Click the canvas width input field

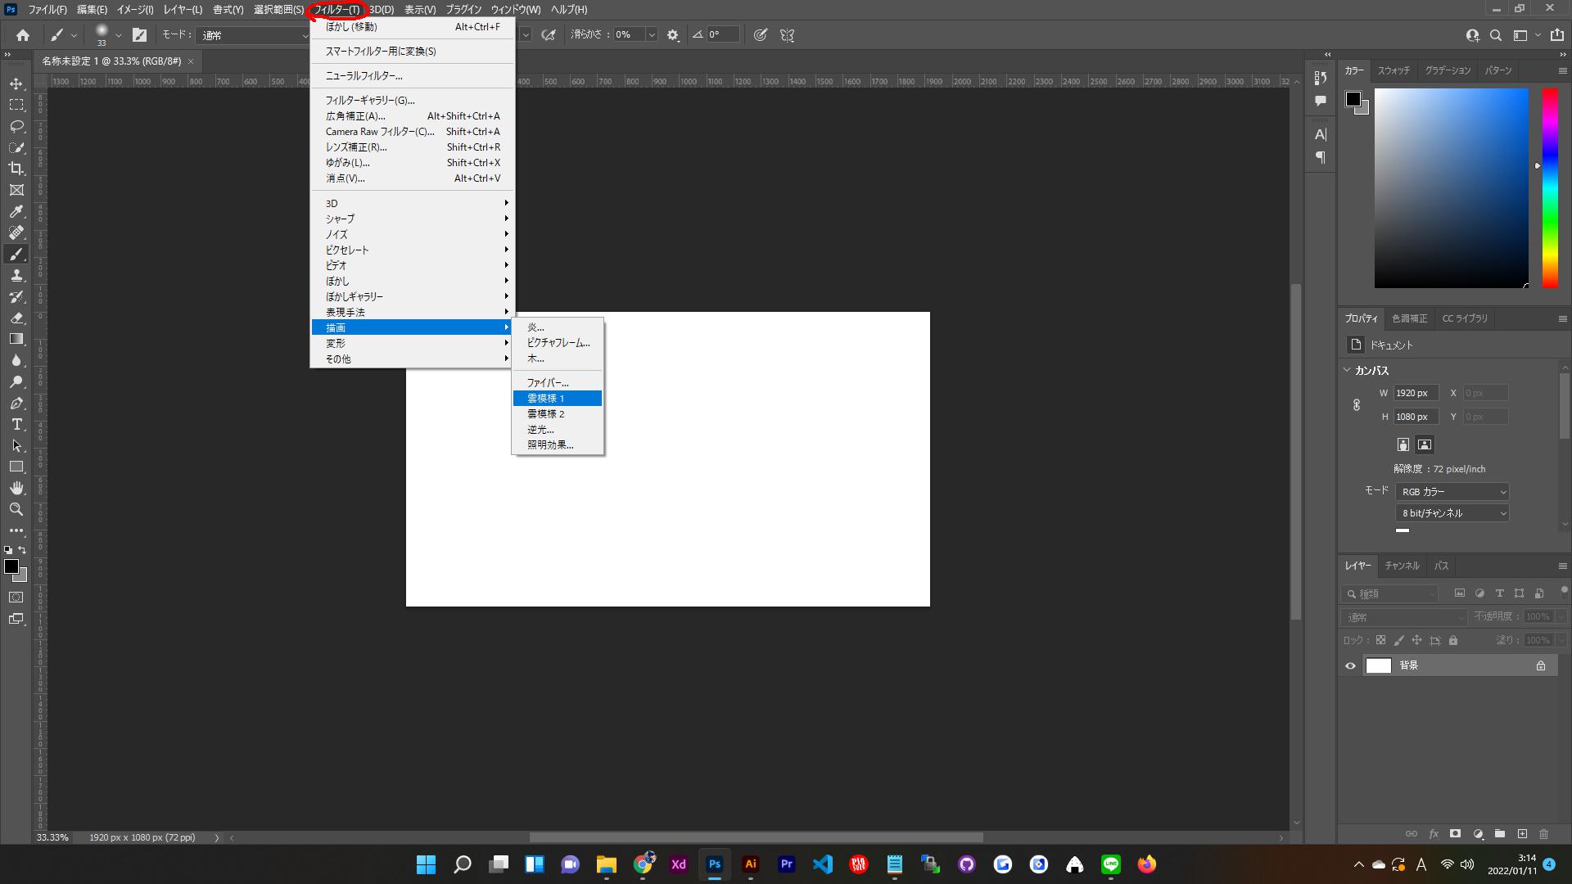click(1416, 393)
